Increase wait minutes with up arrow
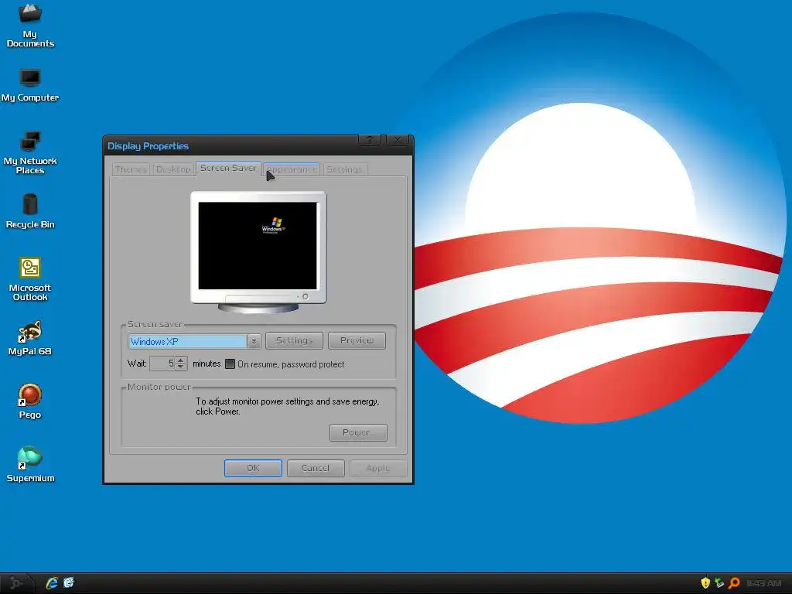 181,360
